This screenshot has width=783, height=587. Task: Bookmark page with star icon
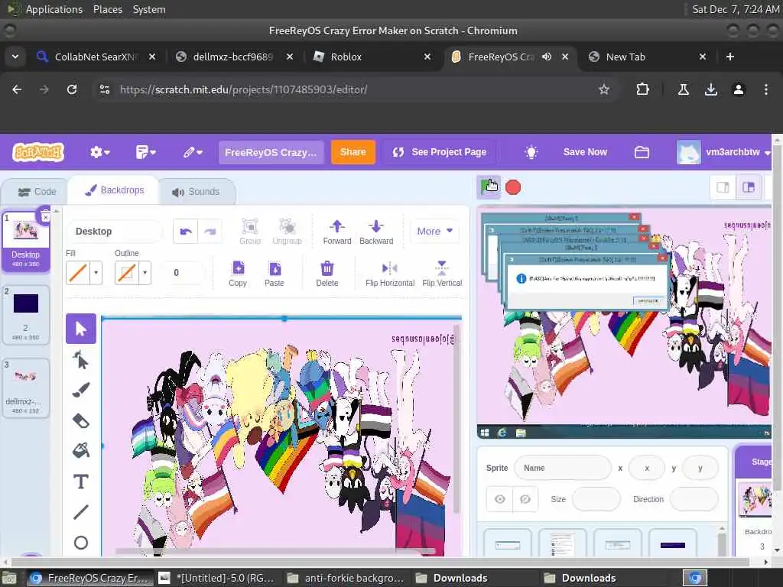tap(604, 89)
